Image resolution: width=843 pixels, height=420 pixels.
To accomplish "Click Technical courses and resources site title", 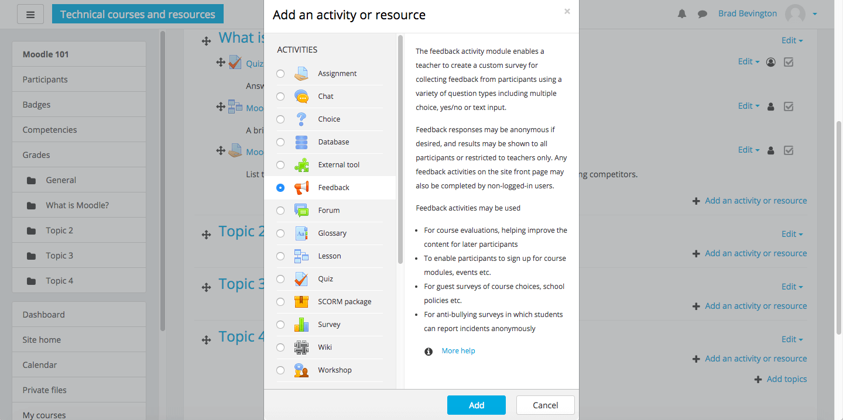I will tap(138, 14).
